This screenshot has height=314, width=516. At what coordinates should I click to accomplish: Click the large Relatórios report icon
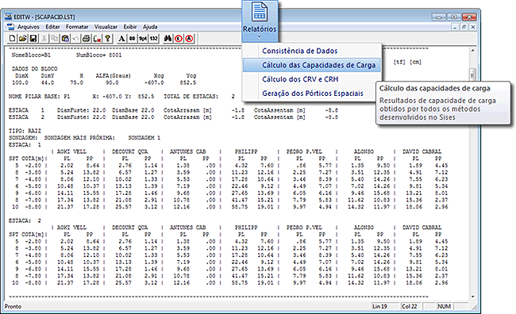coord(260,12)
